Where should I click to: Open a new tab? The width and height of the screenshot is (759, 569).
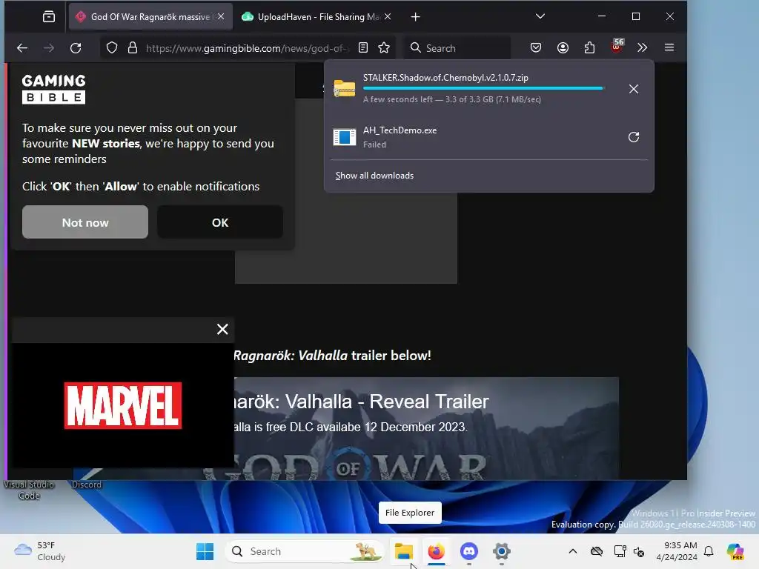point(415,17)
